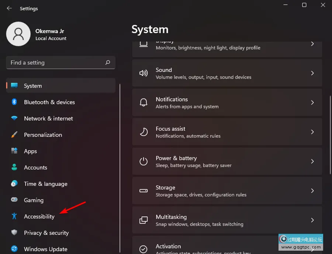Screen dimensions: 332x254
Task: Open Multitasking via its chevron arrow
Action: click(x=312, y=220)
